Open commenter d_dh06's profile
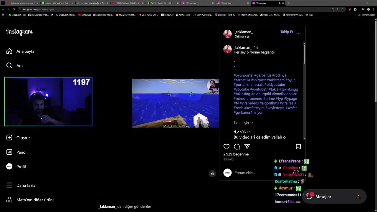The image size is (377, 212). (x=239, y=132)
